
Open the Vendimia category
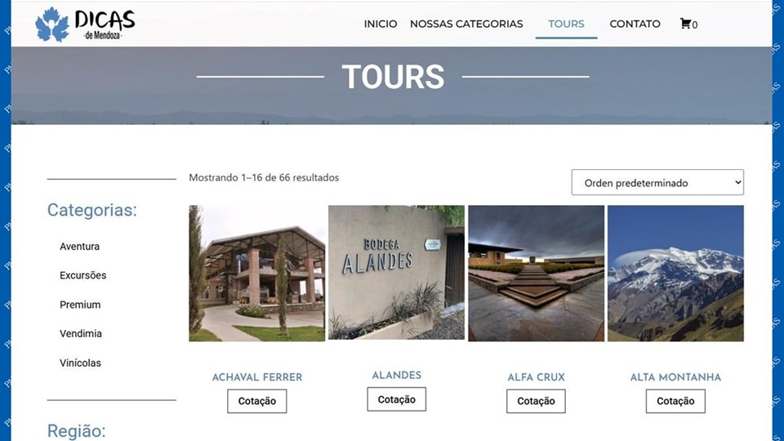click(81, 333)
